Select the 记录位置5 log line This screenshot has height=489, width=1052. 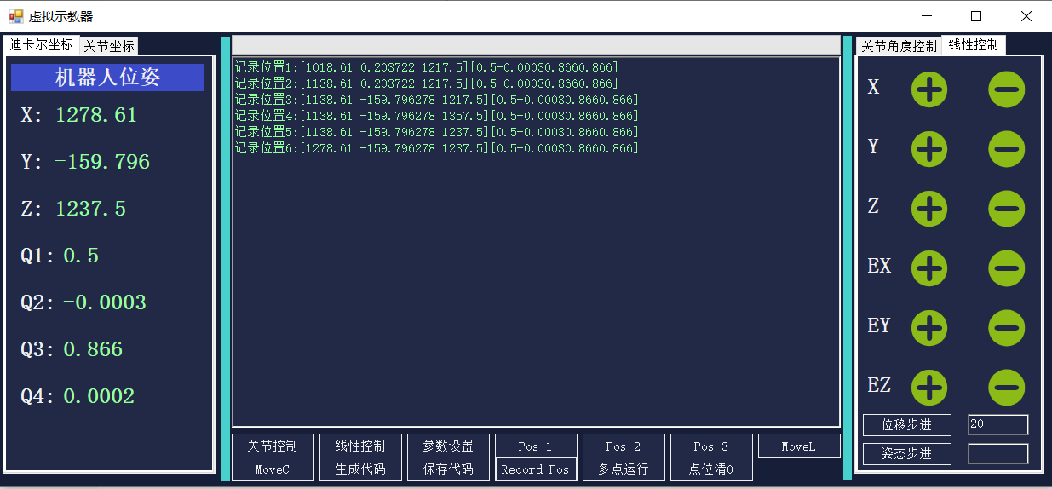(436, 132)
